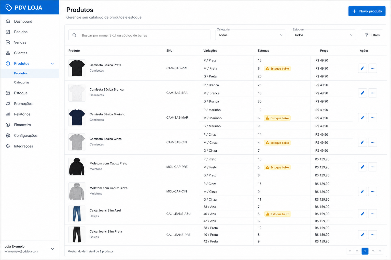Edit Camiseta Básica Cinza via pencil icon
Image resolution: width=391 pixels, height=260 pixels.
coord(362,142)
